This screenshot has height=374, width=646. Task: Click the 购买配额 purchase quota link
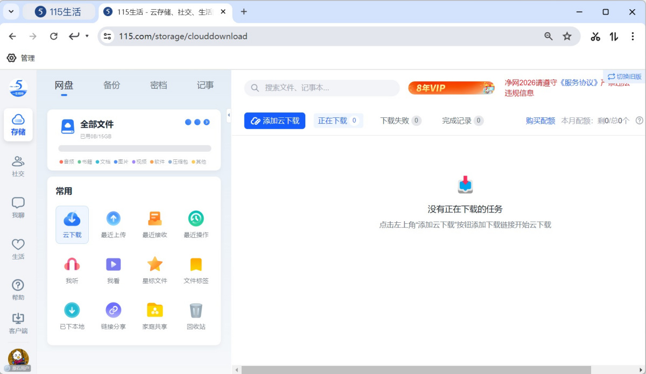540,121
